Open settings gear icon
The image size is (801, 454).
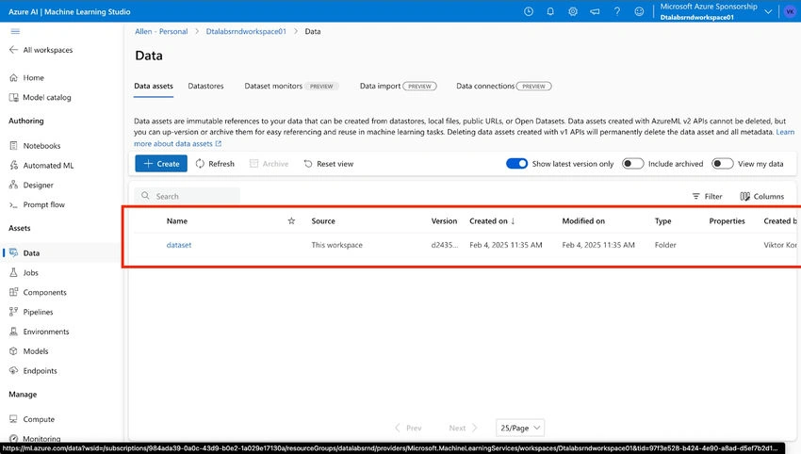point(573,11)
